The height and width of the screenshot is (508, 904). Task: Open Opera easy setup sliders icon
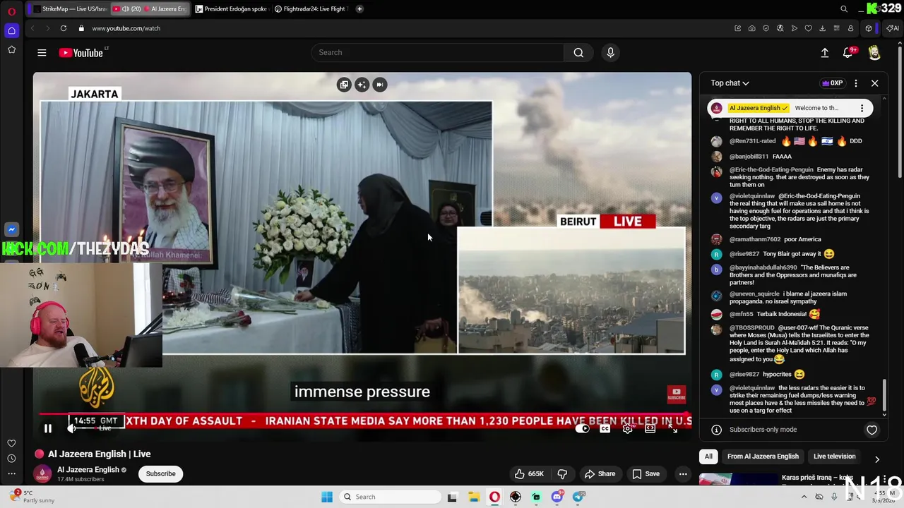click(836, 28)
